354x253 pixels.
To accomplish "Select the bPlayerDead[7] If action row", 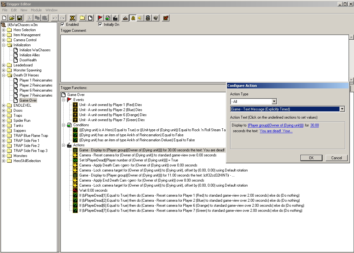I will [191, 211].
